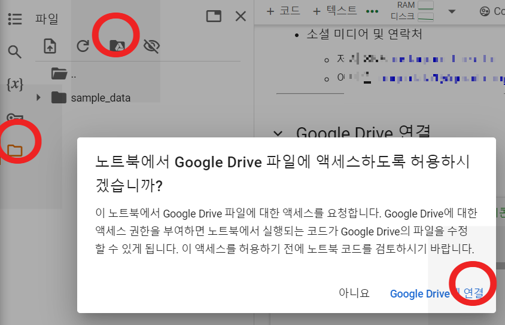Refresh the file browser

(x=83, y=46)
